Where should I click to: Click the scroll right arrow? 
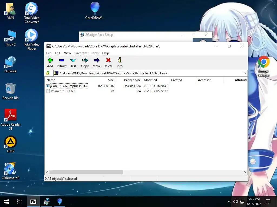tap(245, 172)
